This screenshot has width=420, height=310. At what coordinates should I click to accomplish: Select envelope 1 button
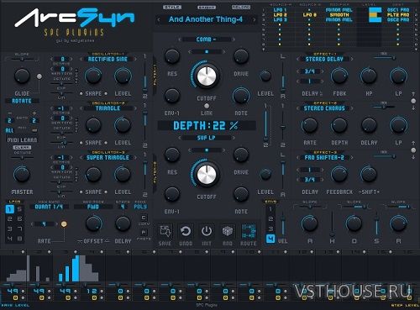(270, 209)
